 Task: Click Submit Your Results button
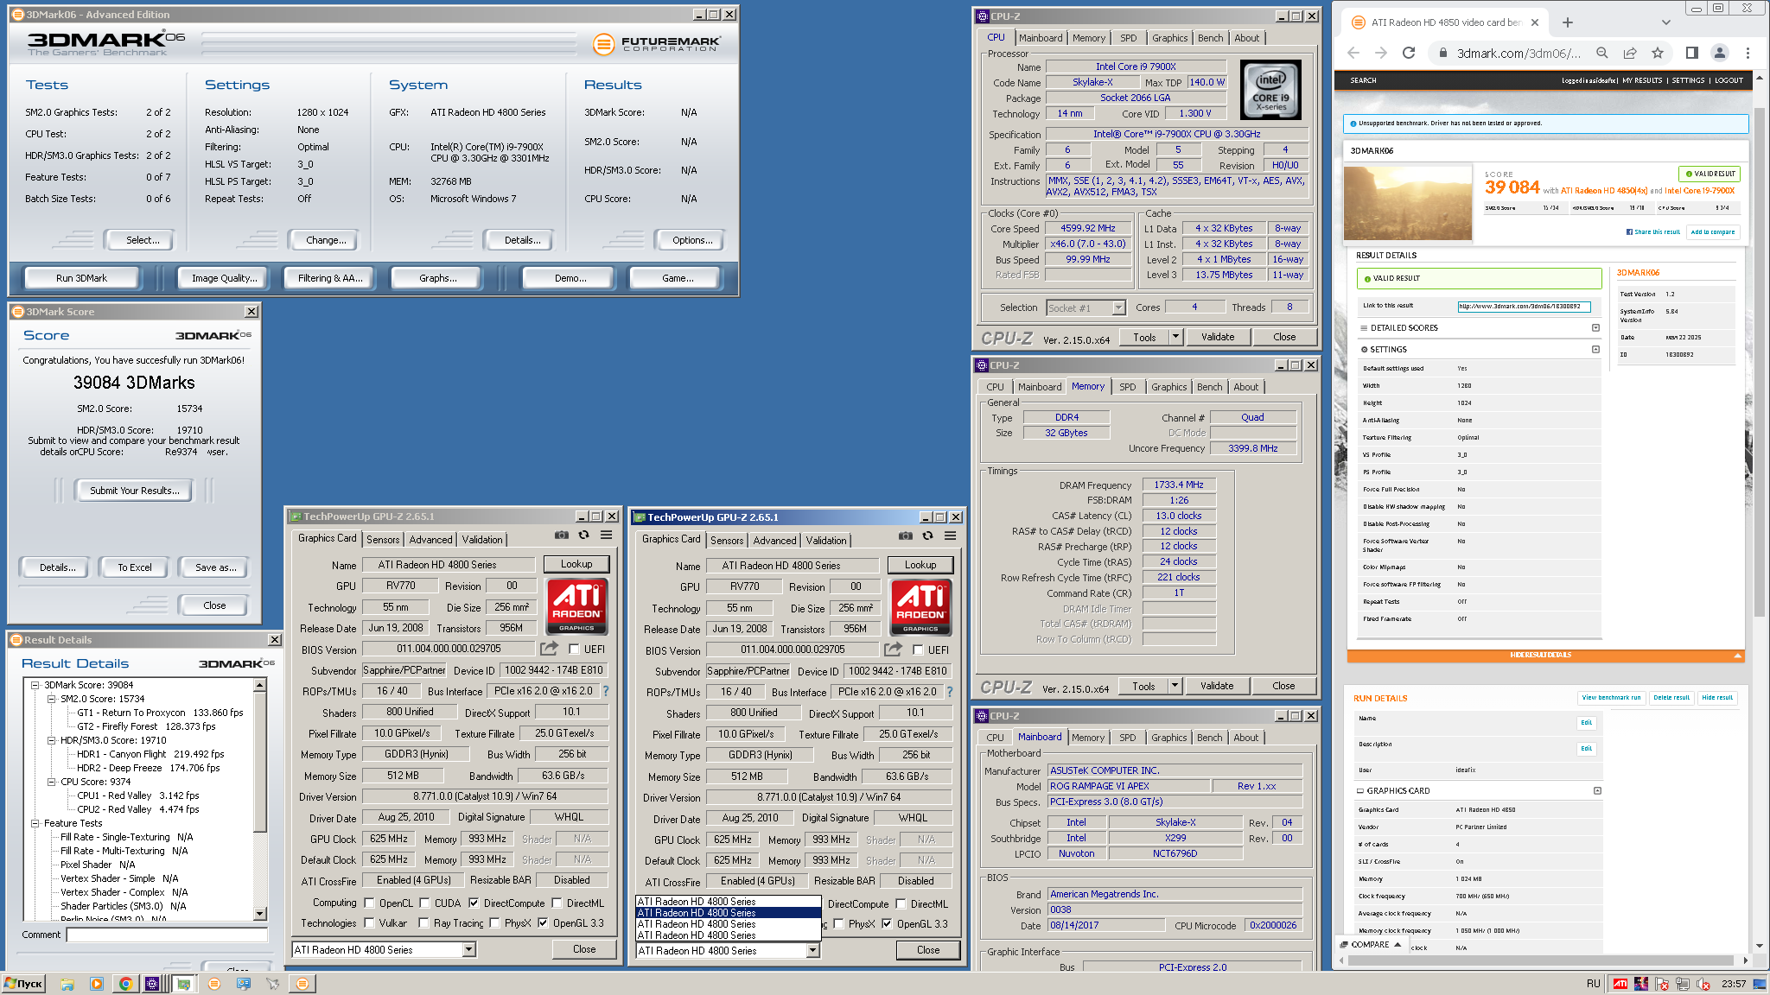135,490
